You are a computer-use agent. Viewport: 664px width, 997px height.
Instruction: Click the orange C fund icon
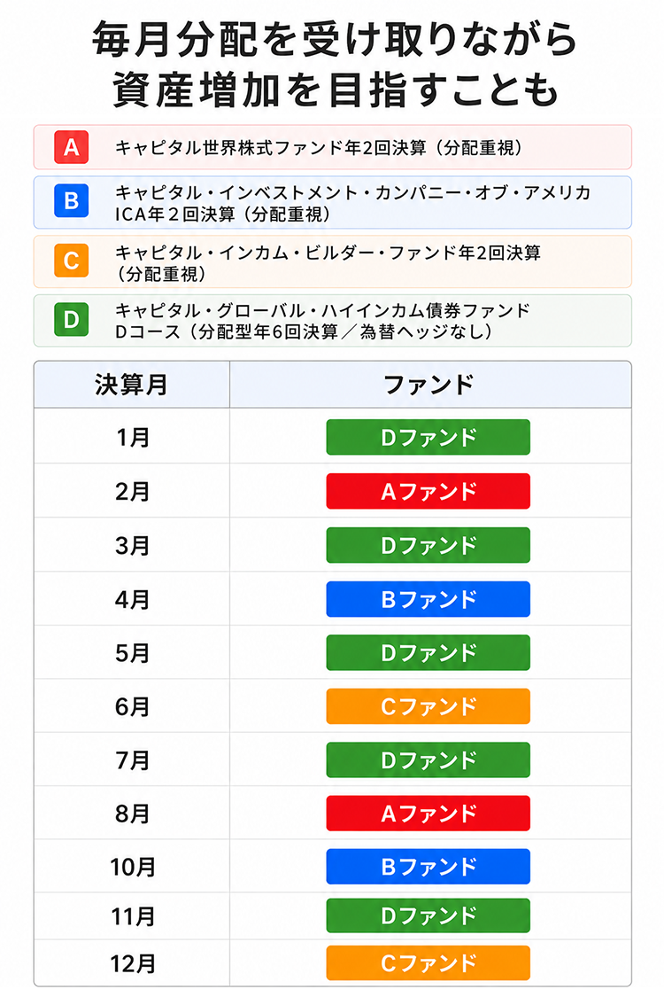click(71, 261)
